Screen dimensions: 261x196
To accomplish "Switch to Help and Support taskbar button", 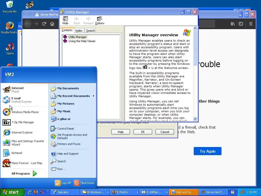I will 184,192.
